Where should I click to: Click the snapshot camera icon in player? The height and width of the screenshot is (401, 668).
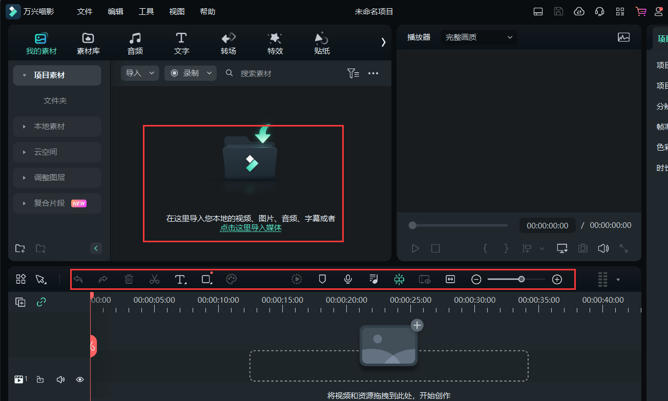tap(582, 248)
